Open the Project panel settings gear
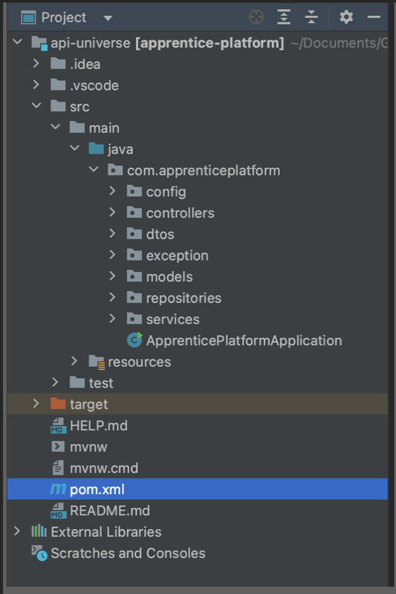Screen dimensions: 396x594 click(x=346, y=17)
